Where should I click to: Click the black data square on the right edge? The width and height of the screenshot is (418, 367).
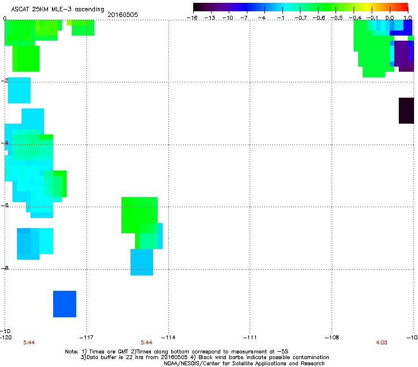point(406,111)
